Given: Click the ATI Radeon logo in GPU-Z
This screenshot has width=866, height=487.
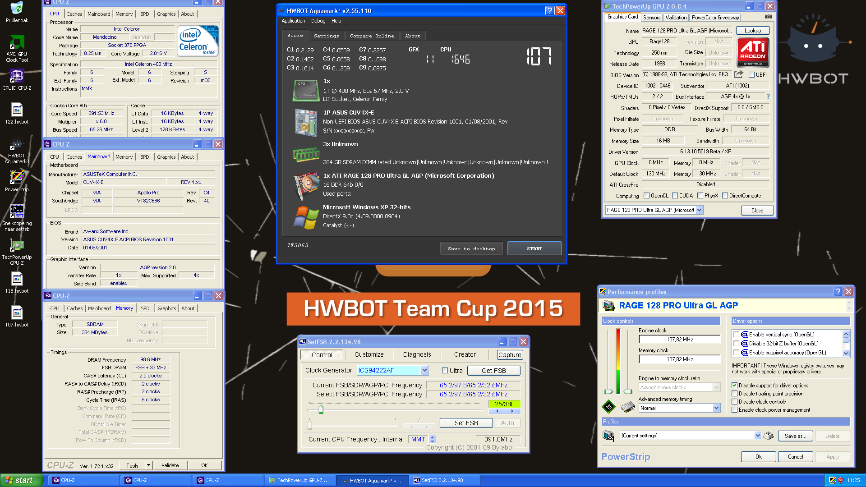Looking at the screenshot, I should click(x=753, y=52).
